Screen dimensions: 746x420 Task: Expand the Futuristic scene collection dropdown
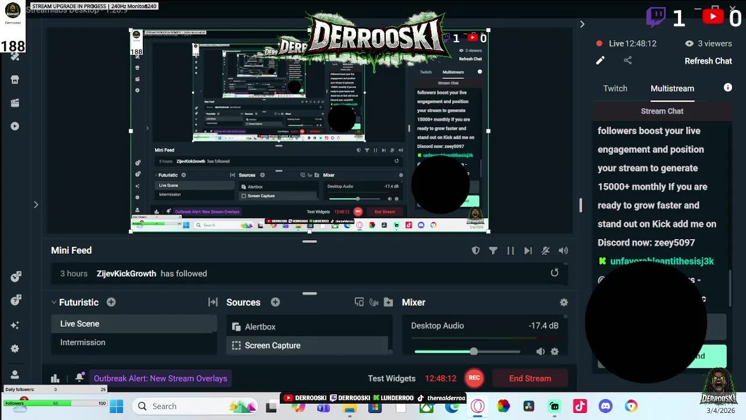pos(54,302)
